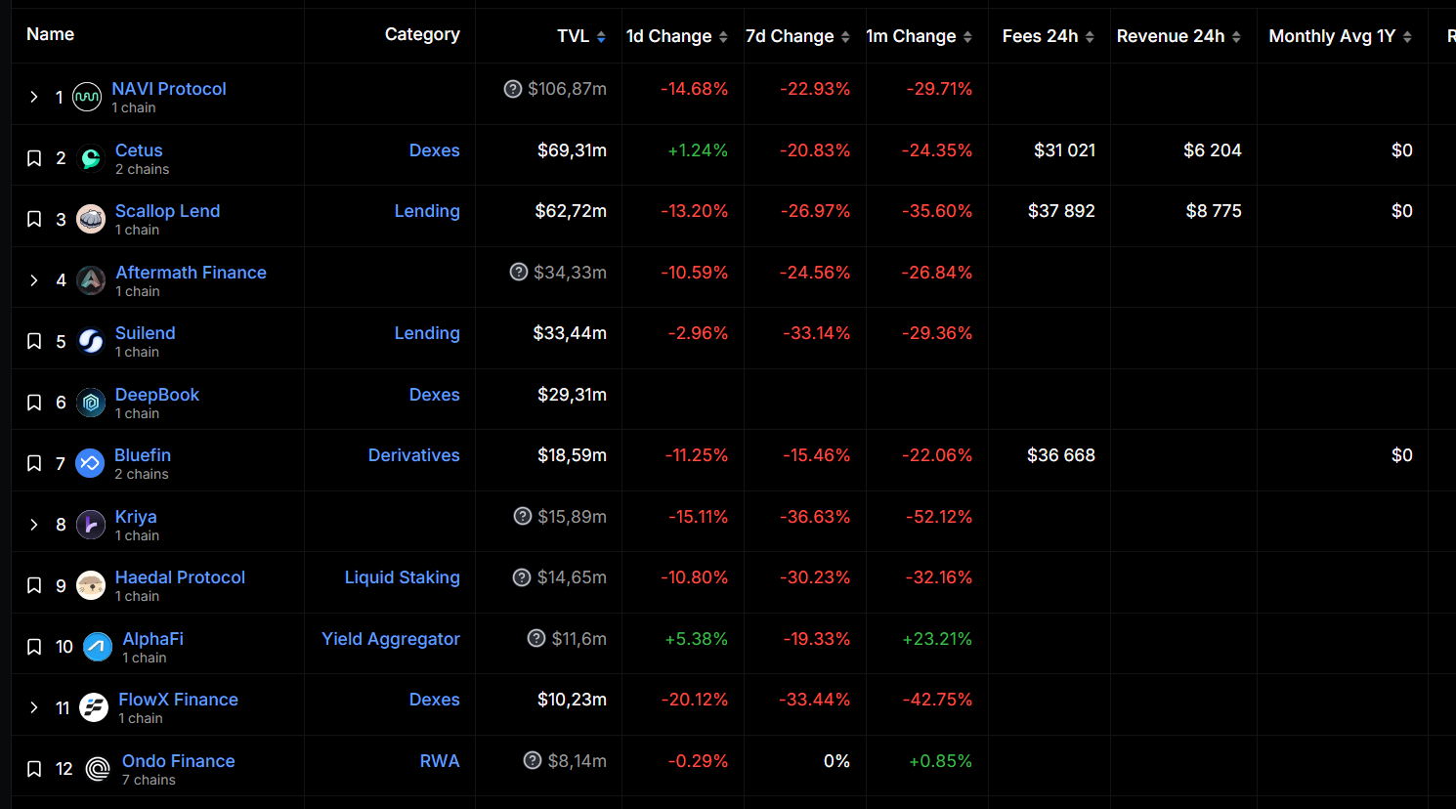
Task: Click the Category column header
Action: 422,34
